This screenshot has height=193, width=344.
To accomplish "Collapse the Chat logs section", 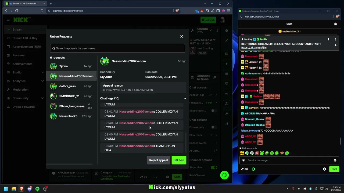I will [185, 98].
